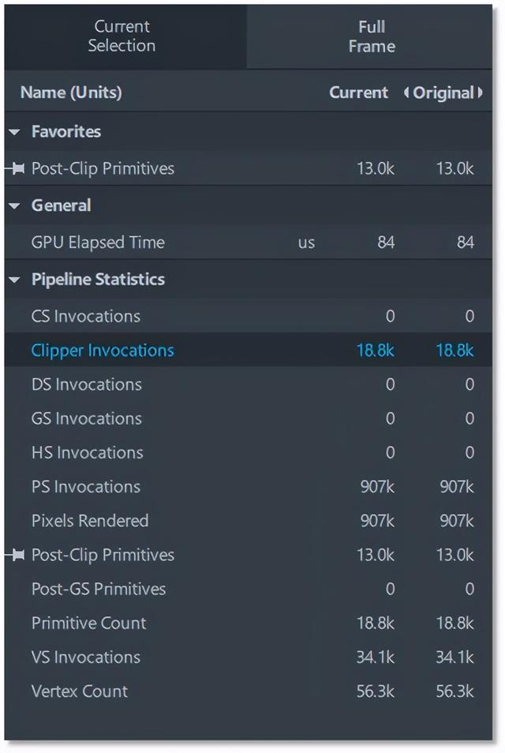Click the right arrow beside Original column header
Image resolution: width=505 pixels, height=753 pixels.
(x=480, y=92)
